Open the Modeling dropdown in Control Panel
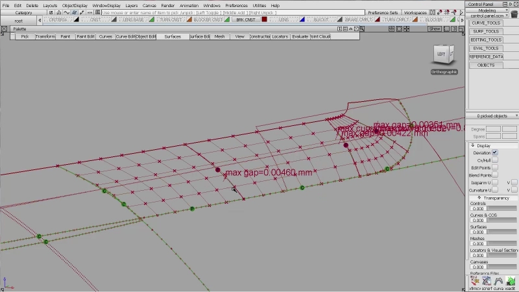 (x=487, y=10)
